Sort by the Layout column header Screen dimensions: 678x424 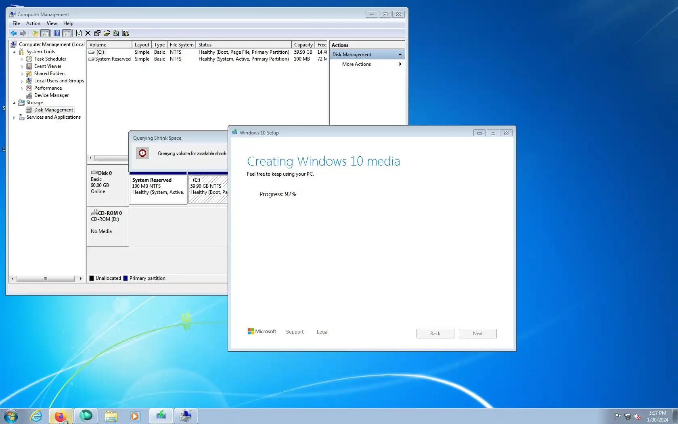click(x=142, y=45)
